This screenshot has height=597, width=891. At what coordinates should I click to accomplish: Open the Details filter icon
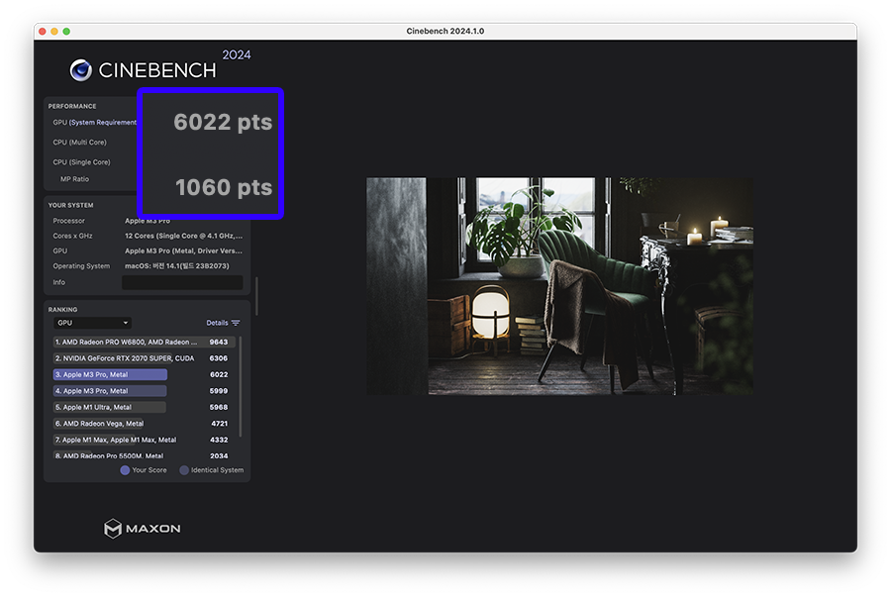[236, 323]
